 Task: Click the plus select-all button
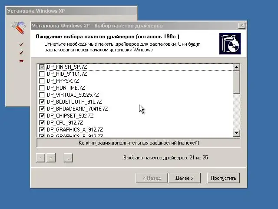[x=51, y=158]
